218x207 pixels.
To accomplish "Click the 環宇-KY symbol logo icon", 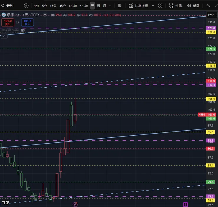I will tap(4, 15).
